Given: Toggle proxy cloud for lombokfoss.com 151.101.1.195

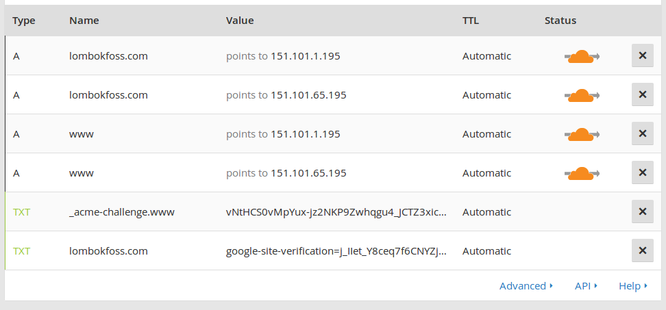Looking at the screenshot, I should [582, 56].
